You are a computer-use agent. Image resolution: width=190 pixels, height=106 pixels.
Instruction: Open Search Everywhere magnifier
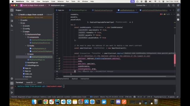point(173,5)
